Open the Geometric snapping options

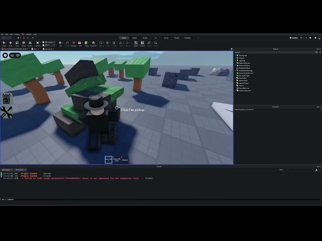click(38, 44)
